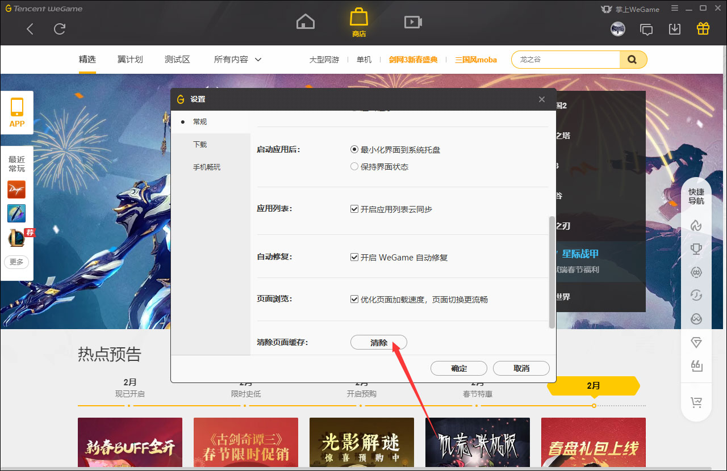Open the yellow gift icon near the top right
The height and width of the screenshot is (471, 727).
click(703, 28)
